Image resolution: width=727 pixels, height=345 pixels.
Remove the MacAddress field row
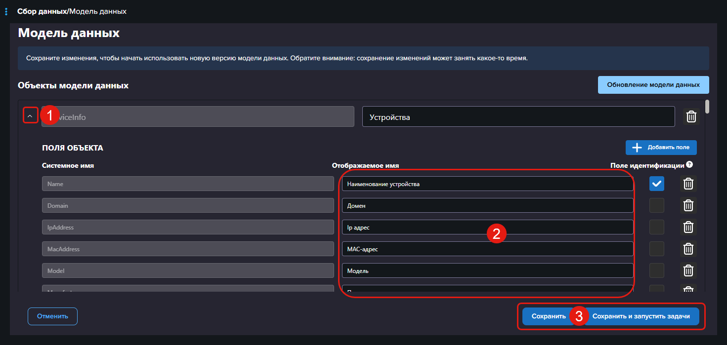coord(688,249)
